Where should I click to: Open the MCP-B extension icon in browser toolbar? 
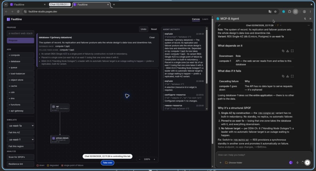click(283, 11)
